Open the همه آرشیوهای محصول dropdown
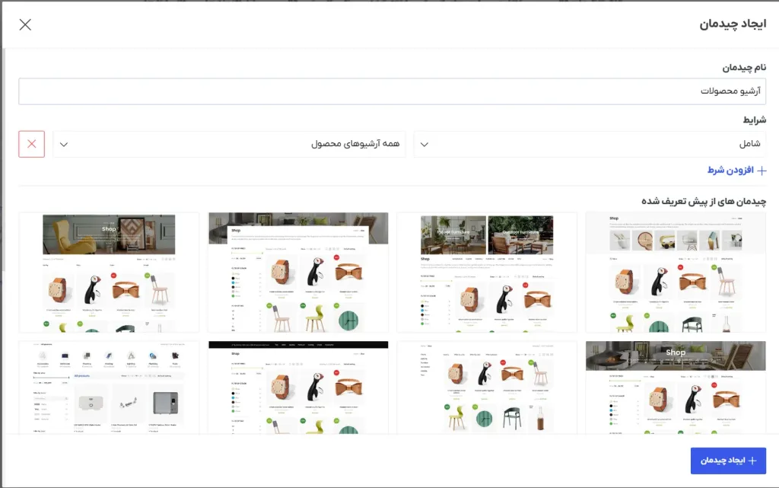Screen dimensions: 779x488 (x=229, y=144)
